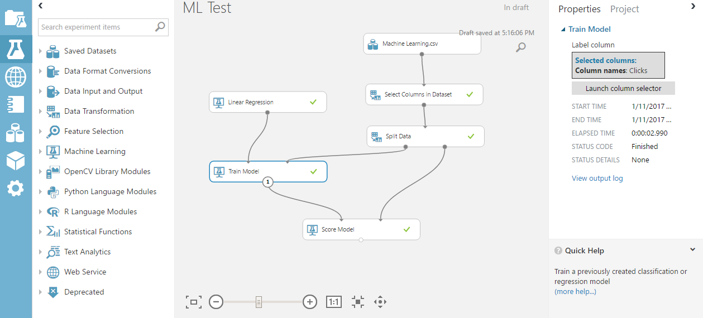This screenshot has height=318, width=703.
Task: Collapse the Quick Help section
Action: point(693,250)
